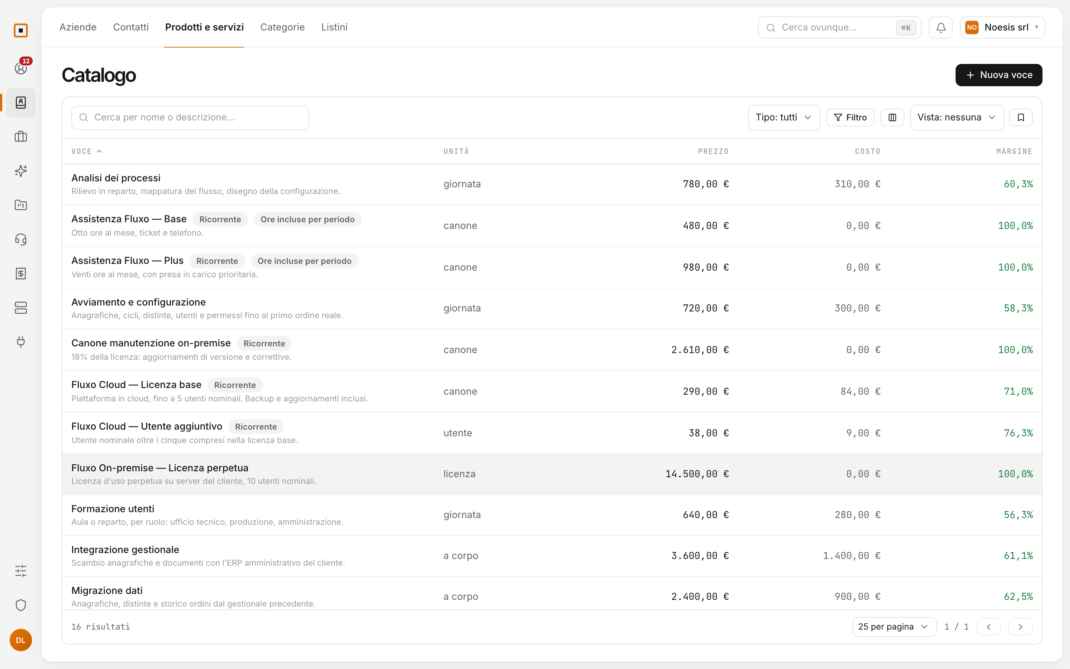Open the contacts icon with 12 badge
Viewport: 1070px width, 669px height.
pyautogui.click(x=21, y=68)
